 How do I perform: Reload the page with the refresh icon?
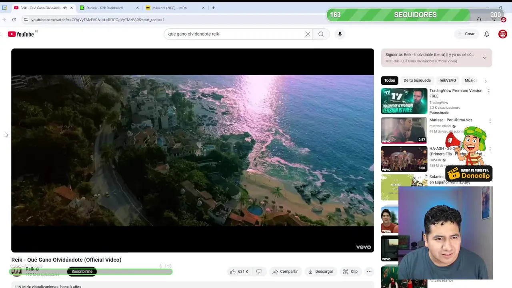(14, 20)
